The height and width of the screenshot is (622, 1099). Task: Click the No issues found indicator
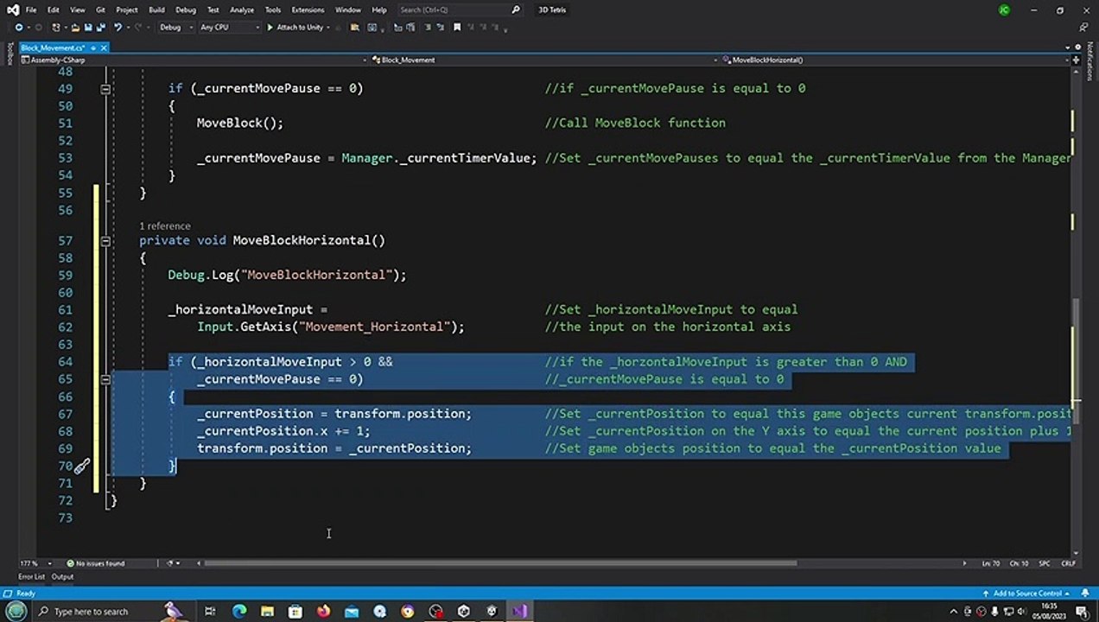pyautogui.click(x=95, y=563)
